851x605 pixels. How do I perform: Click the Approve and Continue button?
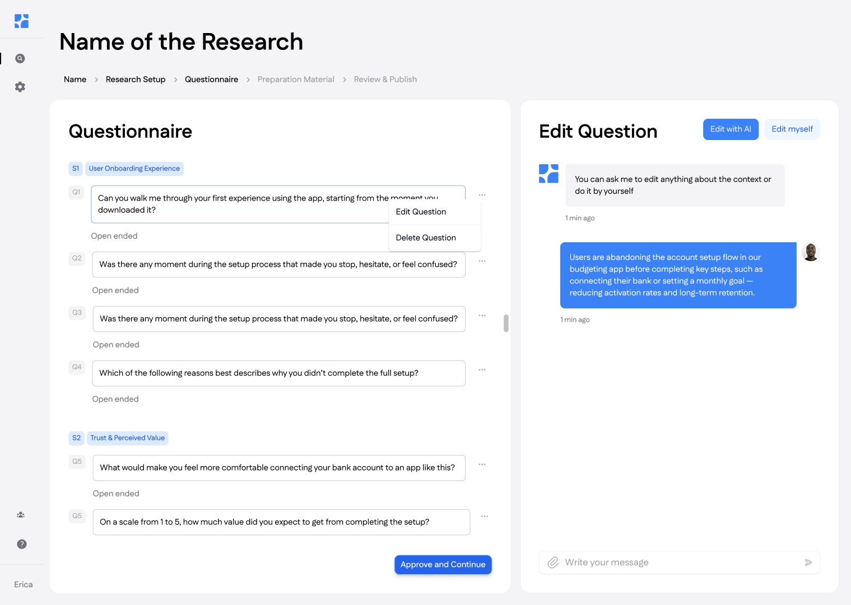point(443,565)
